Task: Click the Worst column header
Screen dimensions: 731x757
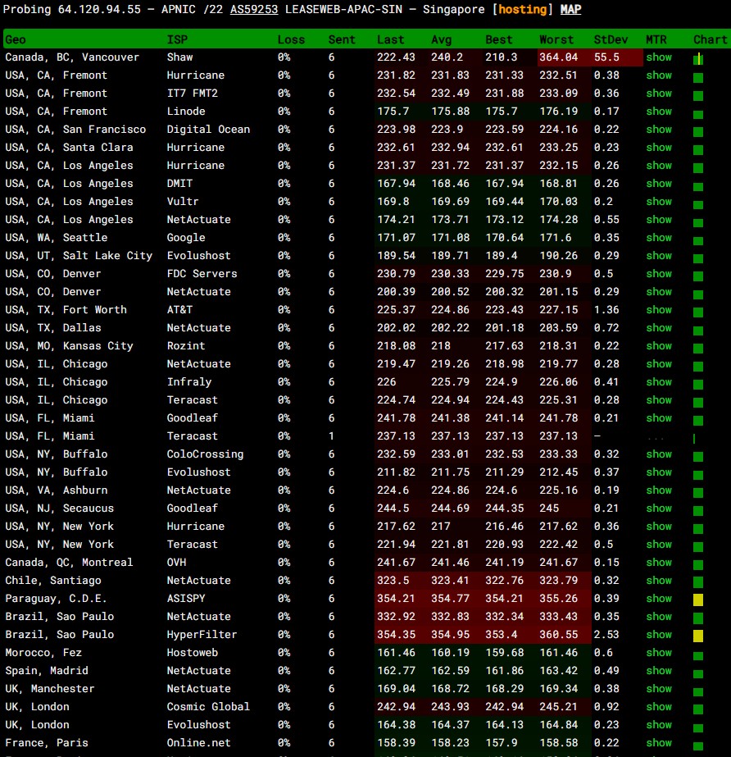Action: 556,39
